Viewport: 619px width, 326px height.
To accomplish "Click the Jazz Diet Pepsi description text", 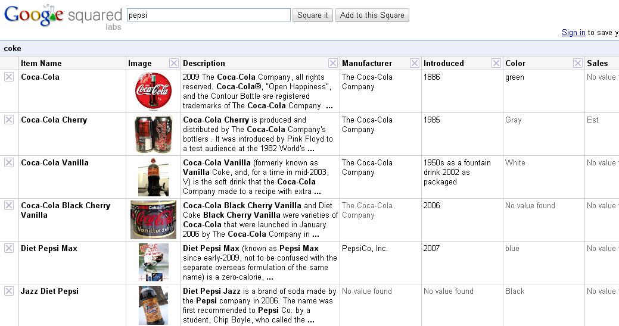I will (x=259, y=306).
